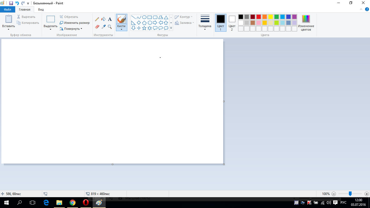The width and height of the screenshot is (370, 208).
Task: Collapse the ribbon with the chevron
Action: coord(361,9)
